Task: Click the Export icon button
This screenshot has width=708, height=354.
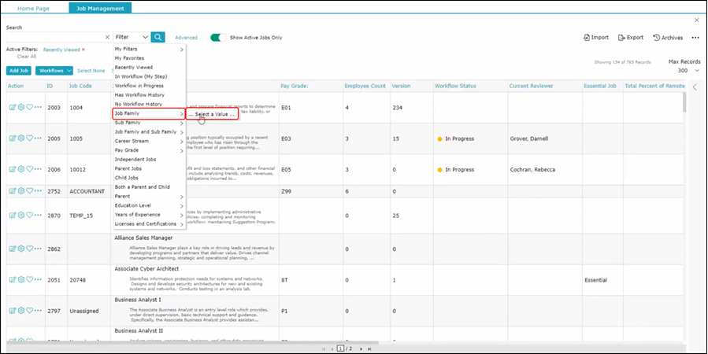Action: coord(631,37)
